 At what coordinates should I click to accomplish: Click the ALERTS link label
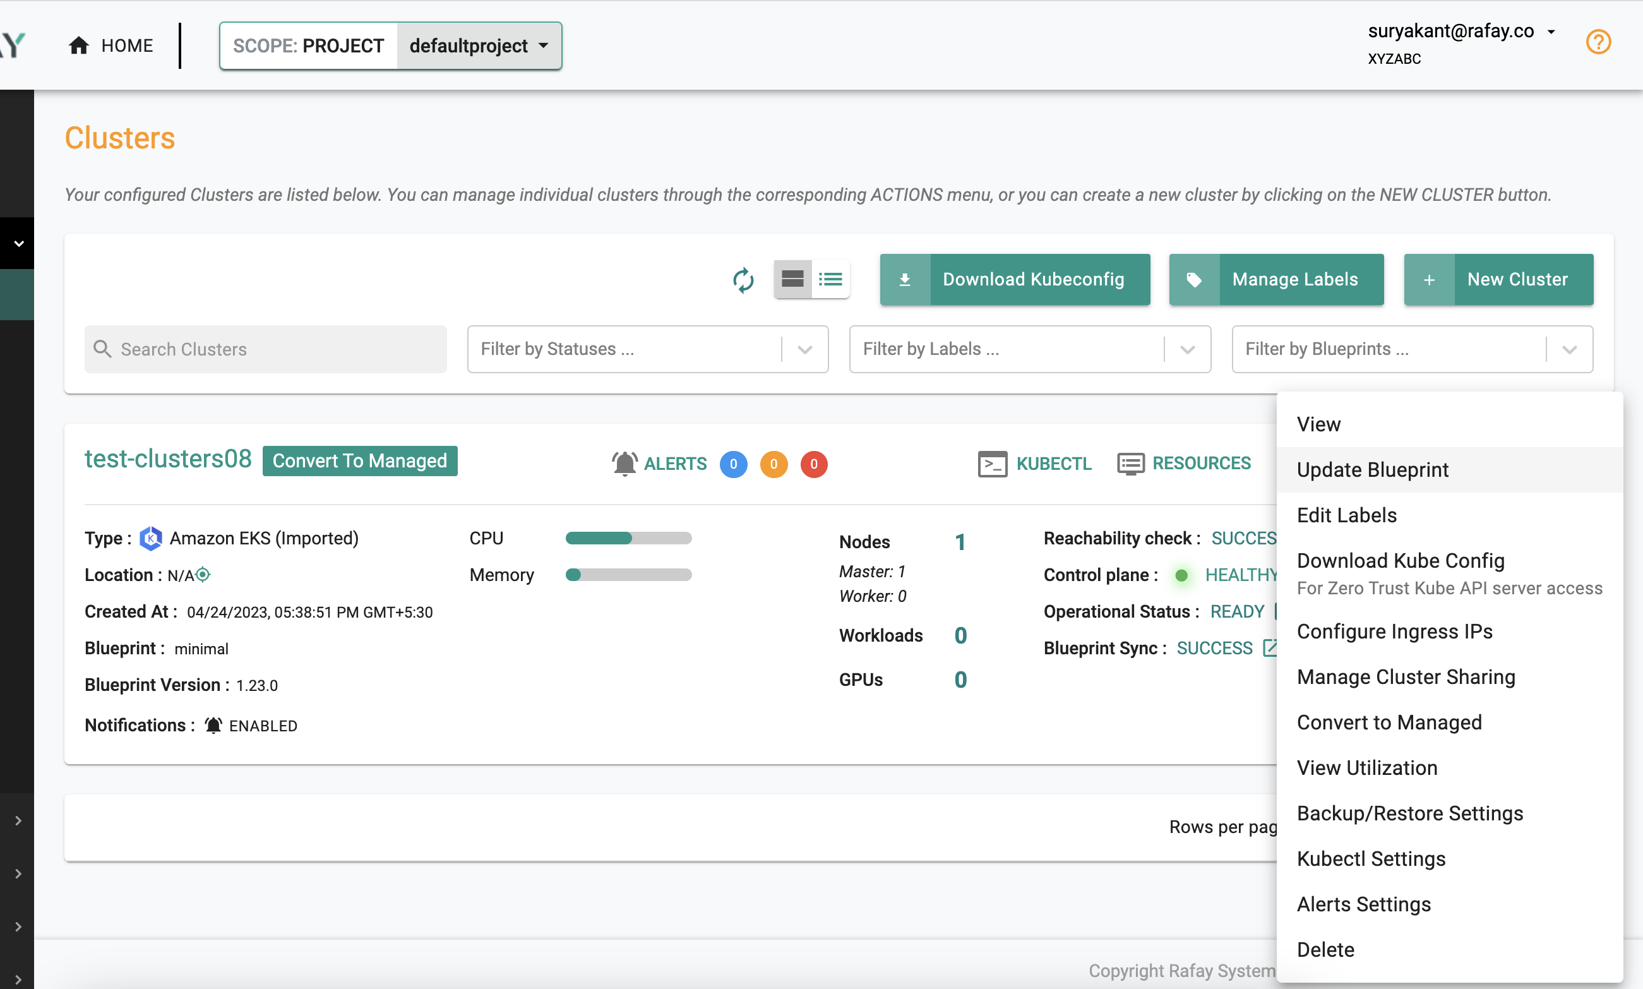[675, 464]
